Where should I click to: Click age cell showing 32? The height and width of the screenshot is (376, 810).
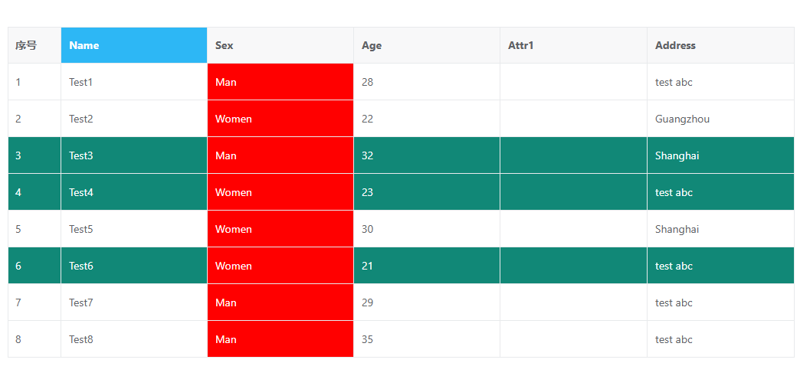point(426,155)
